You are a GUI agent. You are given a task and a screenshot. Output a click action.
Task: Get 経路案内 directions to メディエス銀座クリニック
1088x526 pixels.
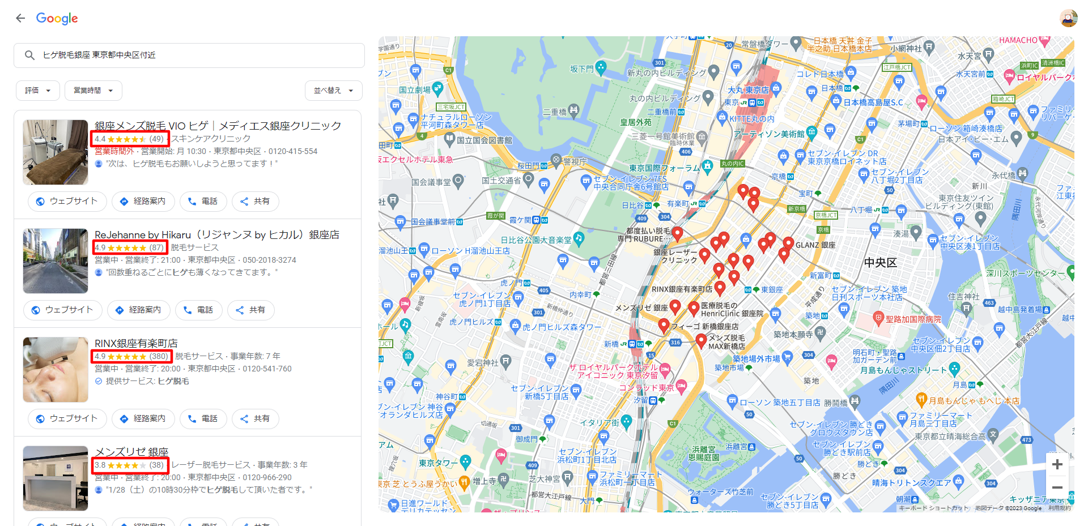coord(143,201)
